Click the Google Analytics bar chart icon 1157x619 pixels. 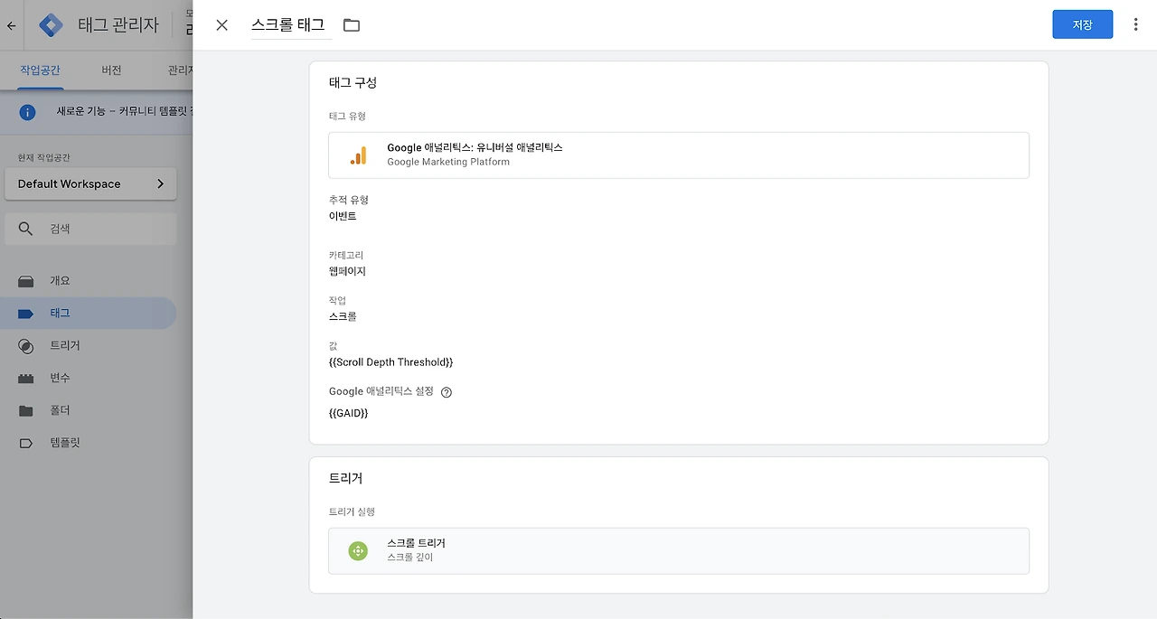tap(359, 155)
